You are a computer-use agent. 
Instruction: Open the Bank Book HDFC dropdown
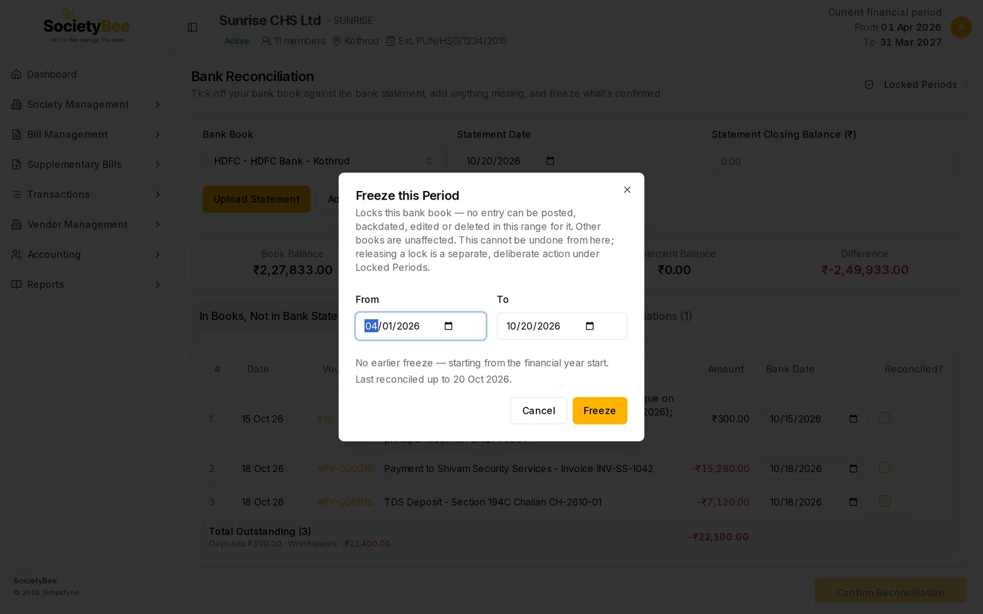[324, 161]
